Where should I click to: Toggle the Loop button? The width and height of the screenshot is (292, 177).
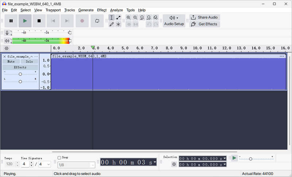click(97, 21)
